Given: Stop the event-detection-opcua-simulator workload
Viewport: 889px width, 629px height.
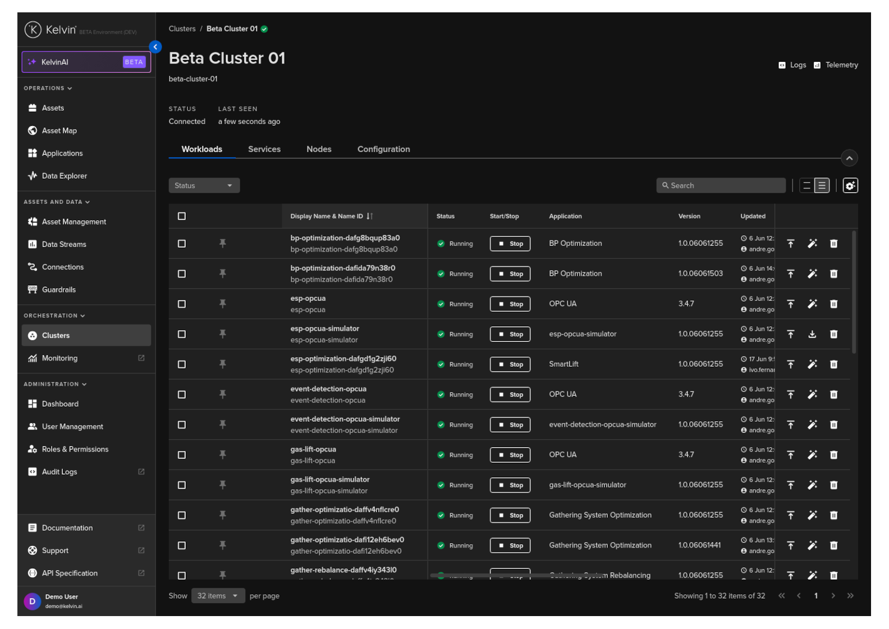Looking at the screenshot, I should pos(510,425).
